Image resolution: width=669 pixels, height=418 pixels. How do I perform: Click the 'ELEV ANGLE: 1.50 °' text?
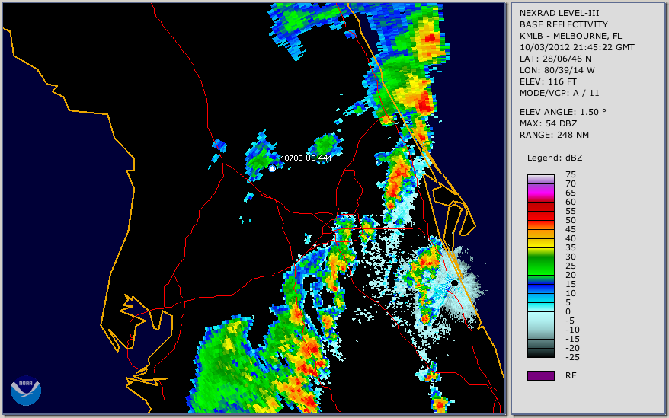(563, 112)
